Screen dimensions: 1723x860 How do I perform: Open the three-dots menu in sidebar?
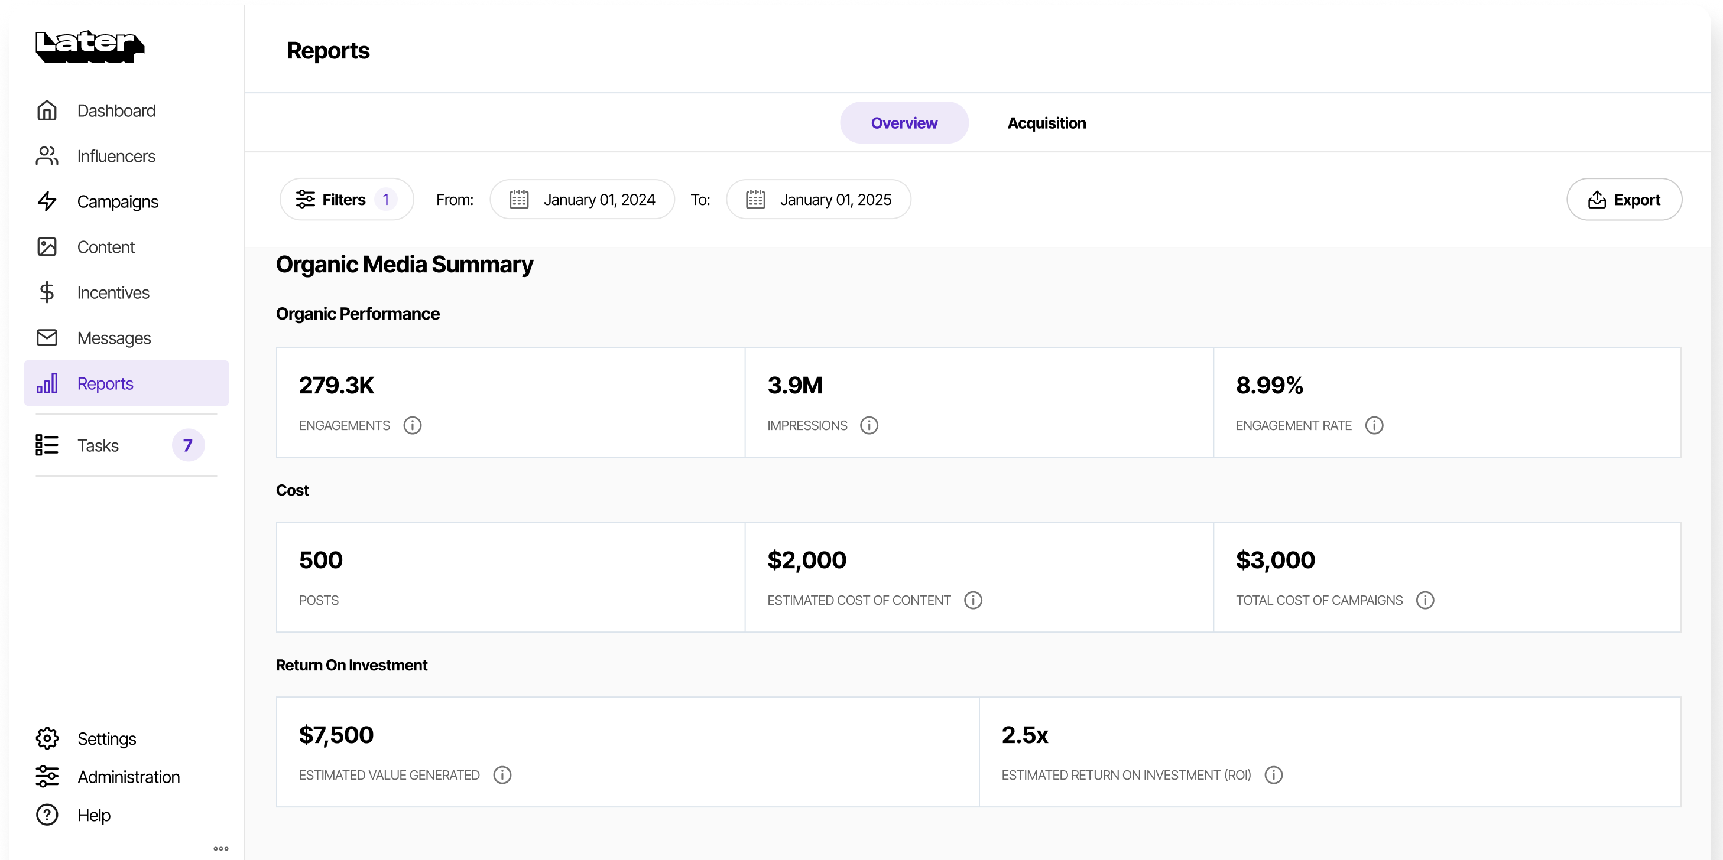point(220,849)
